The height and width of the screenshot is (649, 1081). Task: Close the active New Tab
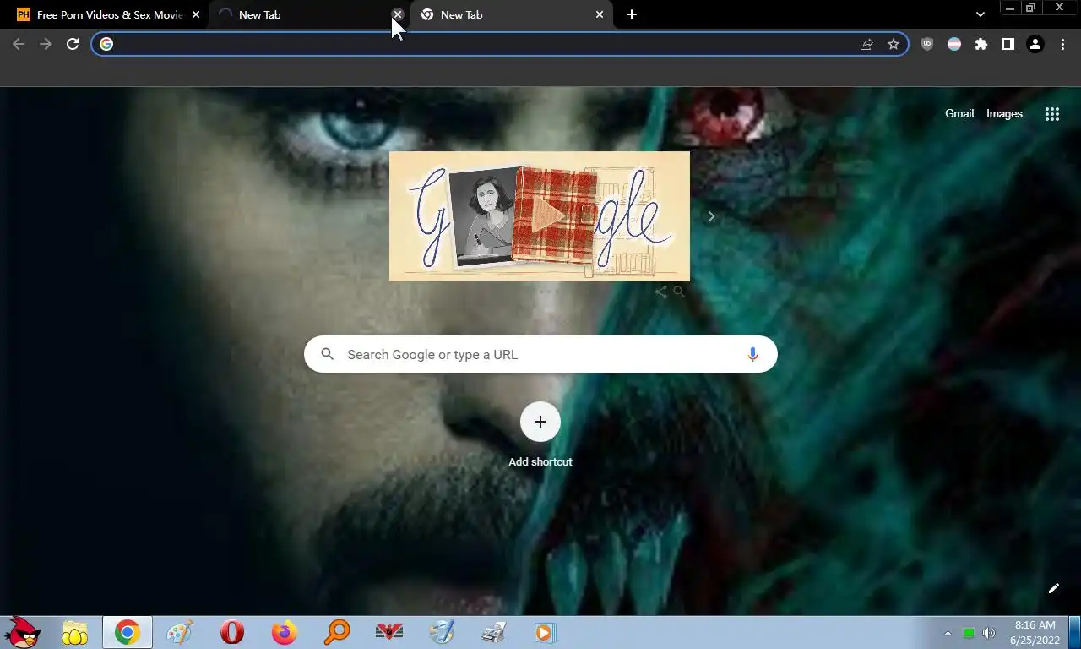[600, 14]
